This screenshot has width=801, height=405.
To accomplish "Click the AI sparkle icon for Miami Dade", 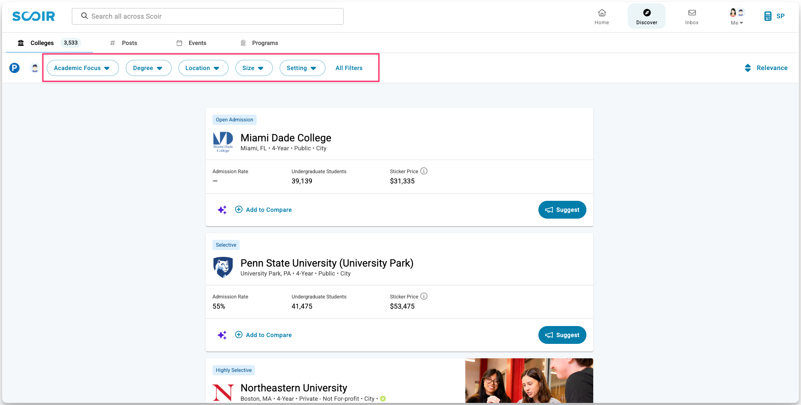I will [x=222, y=210].
